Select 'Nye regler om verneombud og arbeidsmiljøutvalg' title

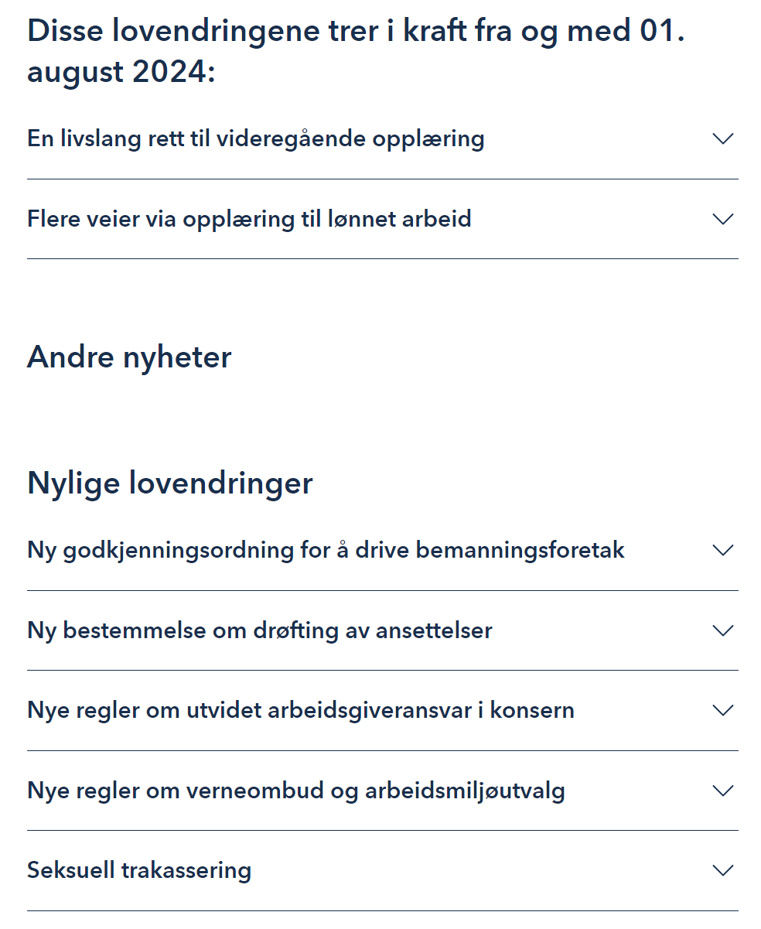(x=296, y=791)
